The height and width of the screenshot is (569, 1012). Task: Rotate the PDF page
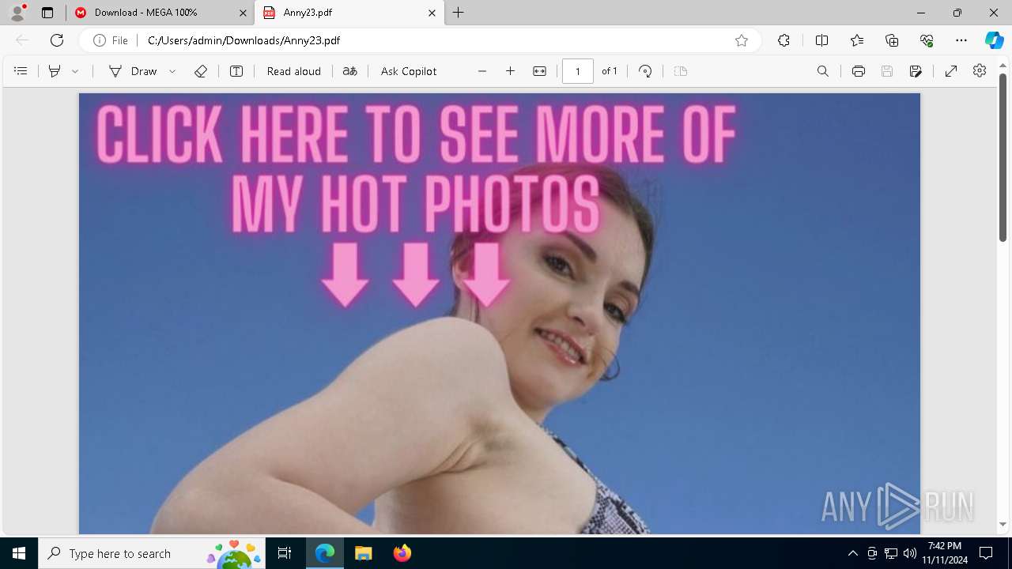[645, 71]
